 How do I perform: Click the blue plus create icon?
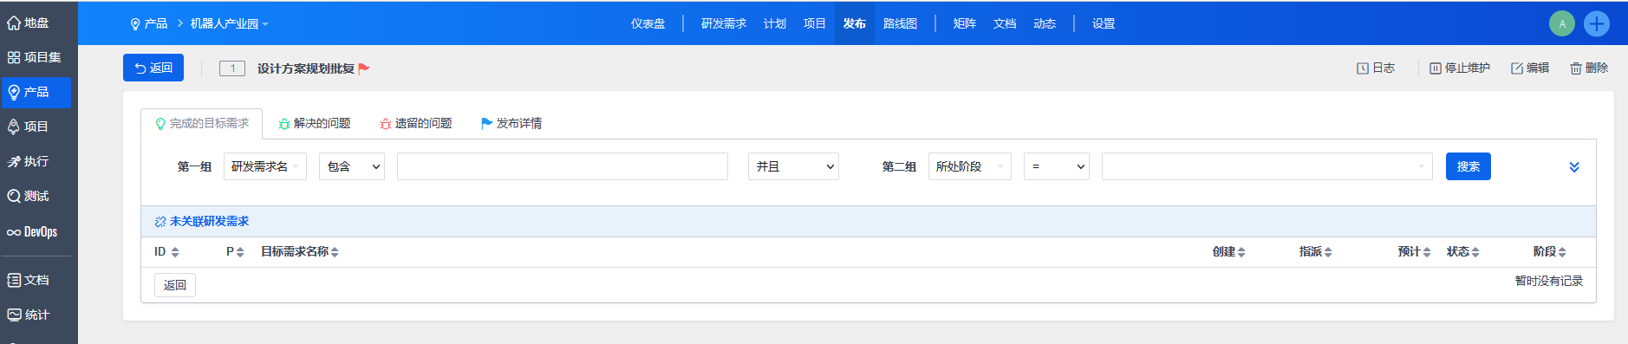click(x=1596, y=23)
